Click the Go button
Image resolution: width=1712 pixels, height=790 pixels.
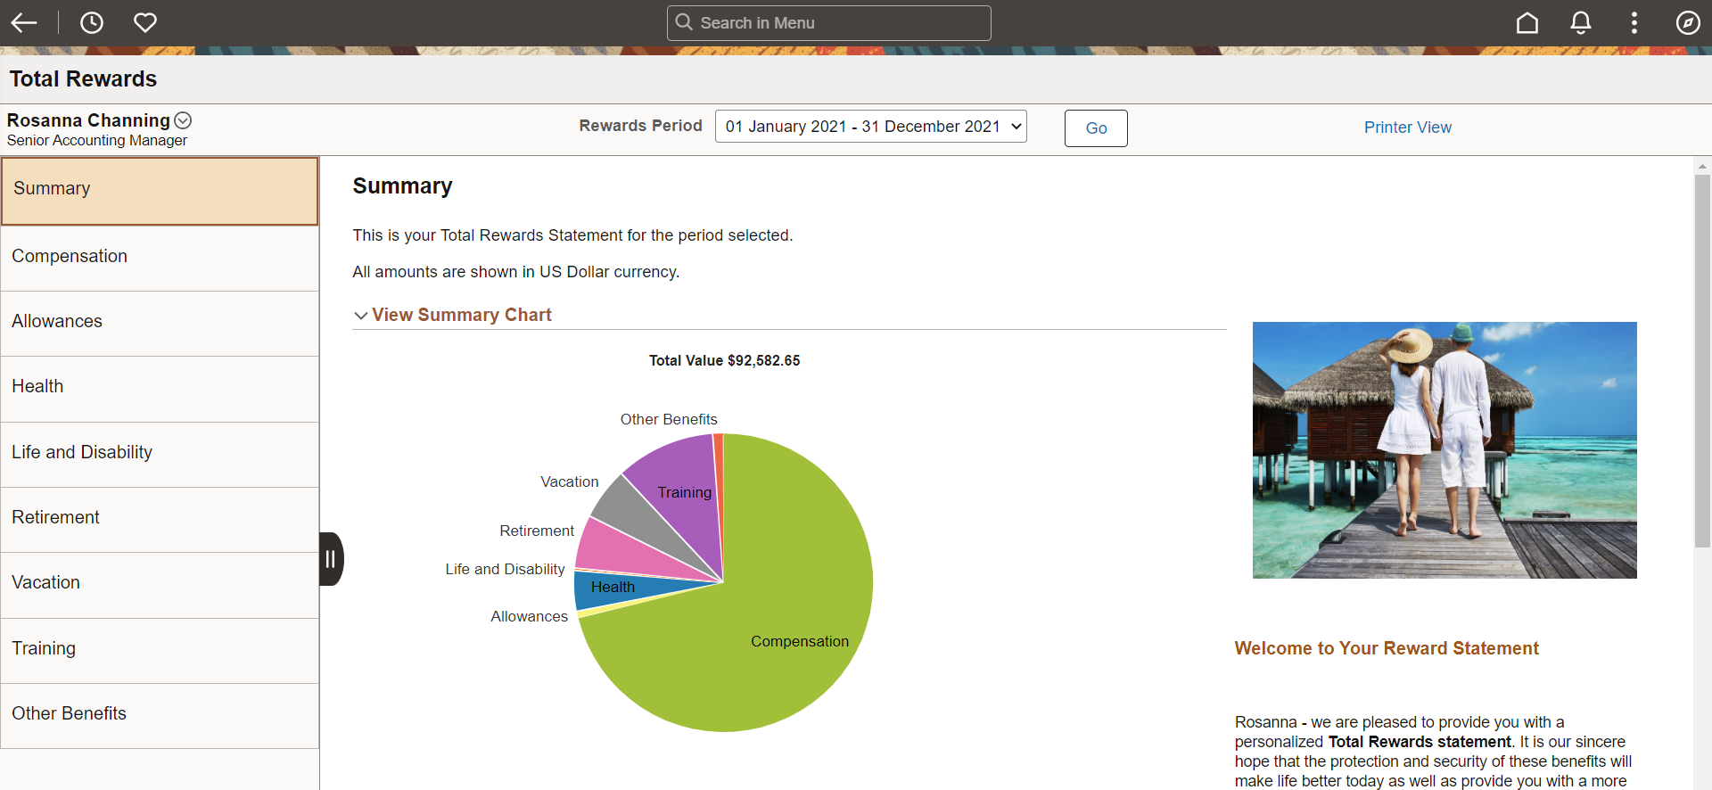pos(1096,128)
